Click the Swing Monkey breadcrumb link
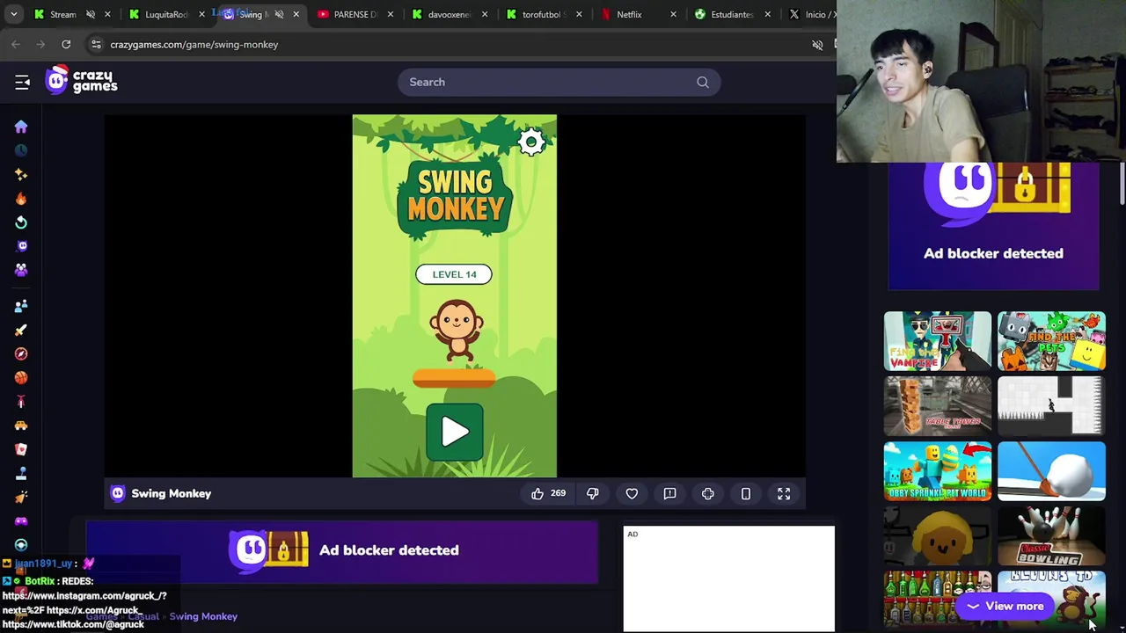The height and width of the screenshot is (633, 1126). tap(203, 616)
